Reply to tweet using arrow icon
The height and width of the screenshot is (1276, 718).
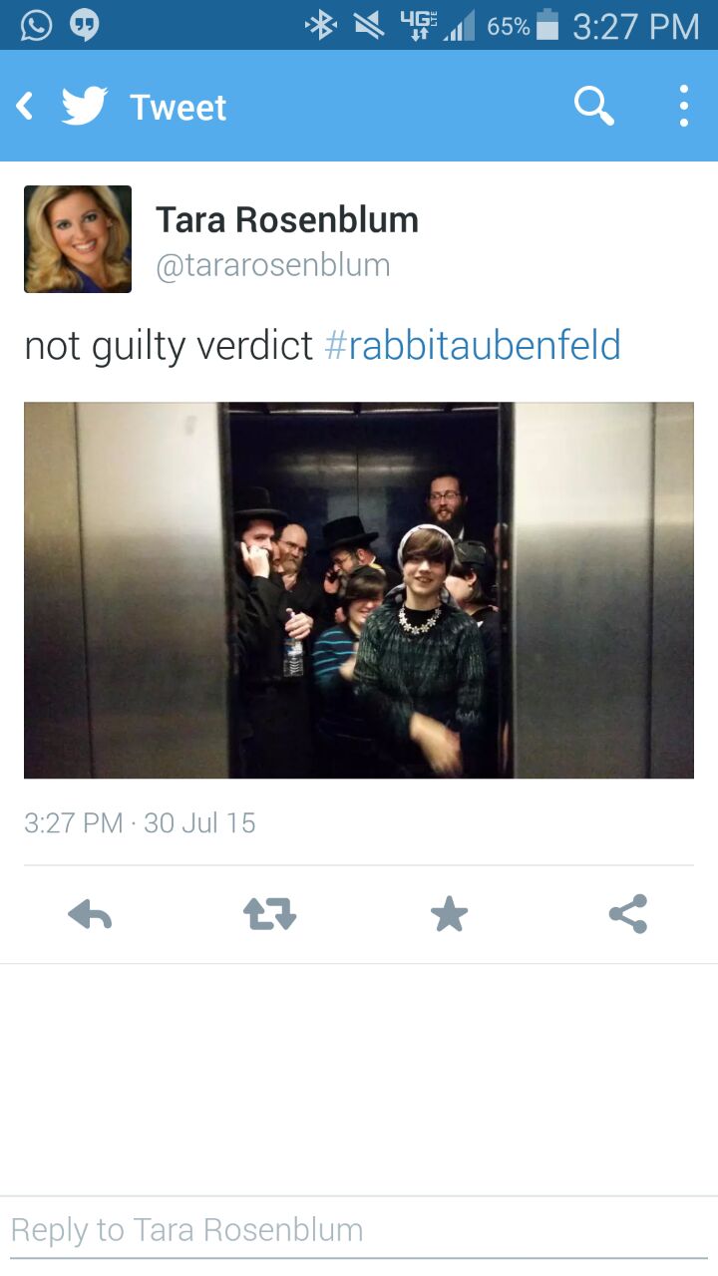pos(90,914)
